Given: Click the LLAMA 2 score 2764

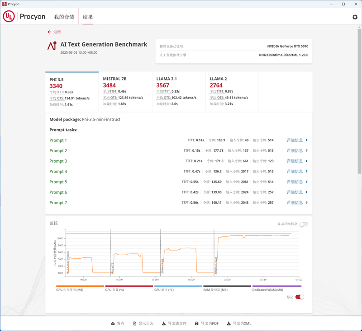Looking at the screenshot, I should (x=216, y=85).
